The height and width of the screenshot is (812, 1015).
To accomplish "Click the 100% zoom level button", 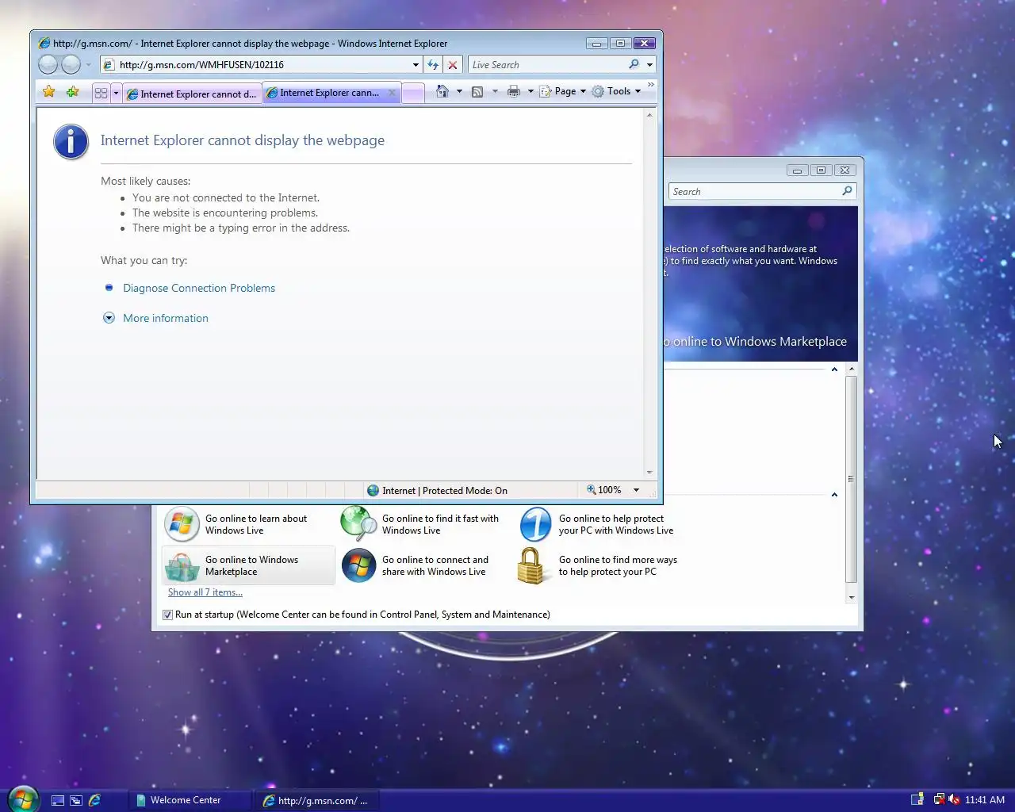I will click(x=604, y=490).
